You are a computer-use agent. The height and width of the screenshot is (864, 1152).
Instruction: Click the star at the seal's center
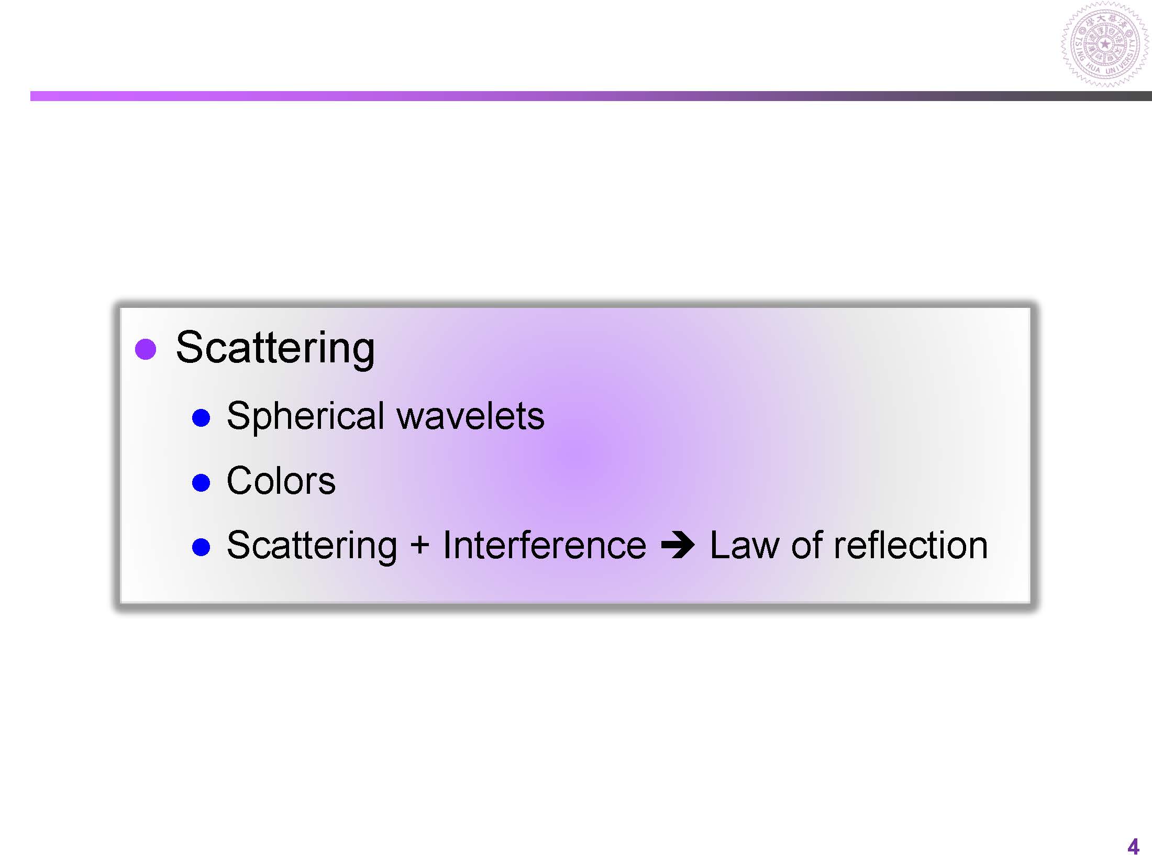coord(1105,45)
